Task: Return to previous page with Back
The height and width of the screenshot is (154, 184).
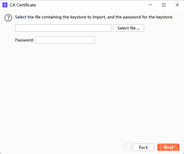Action: click(x=143, y=147)
